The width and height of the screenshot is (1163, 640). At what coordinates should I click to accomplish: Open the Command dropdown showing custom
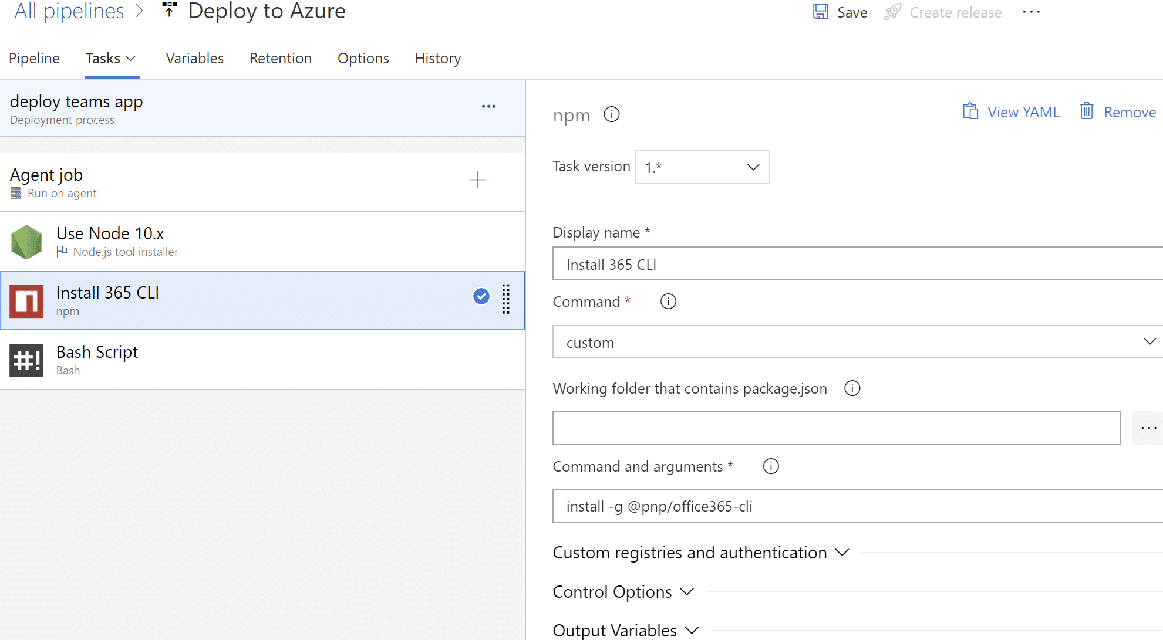coord(858,342)
